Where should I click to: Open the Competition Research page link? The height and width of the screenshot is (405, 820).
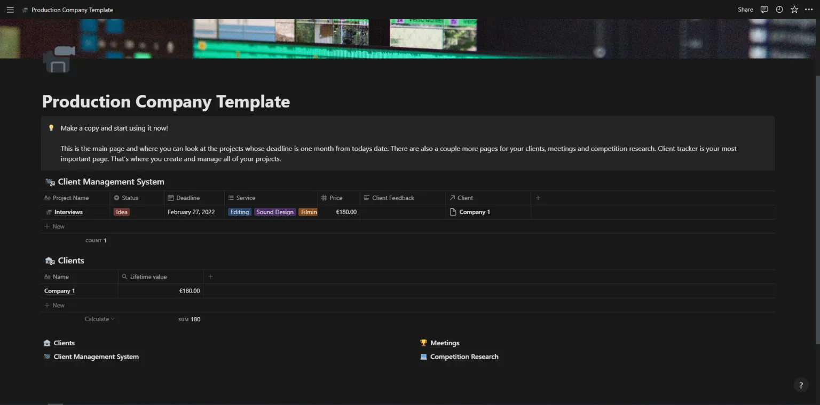[464, 357]
